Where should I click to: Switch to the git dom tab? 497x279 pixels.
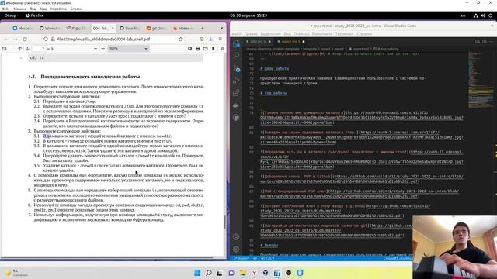156,28
